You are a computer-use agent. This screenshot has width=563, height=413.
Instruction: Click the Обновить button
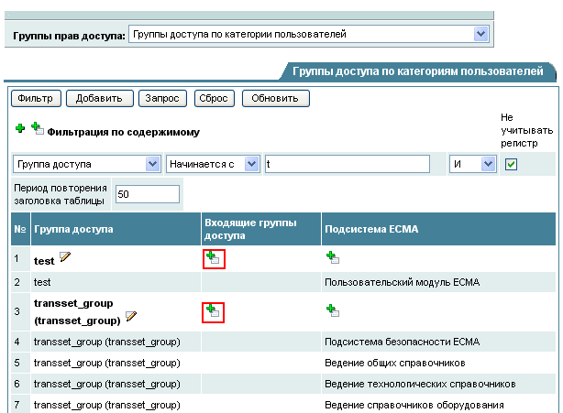[x=275, y=98]
